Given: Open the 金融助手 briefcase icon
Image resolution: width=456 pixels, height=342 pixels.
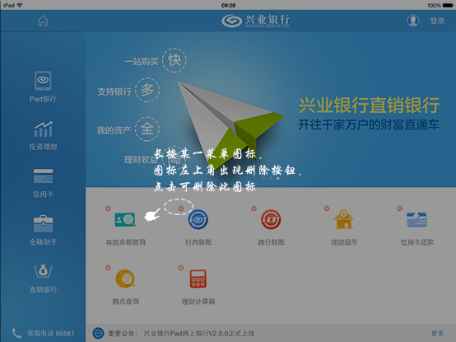Looking at the screenshot, I should pyautogui.click(x=43, y=230).
